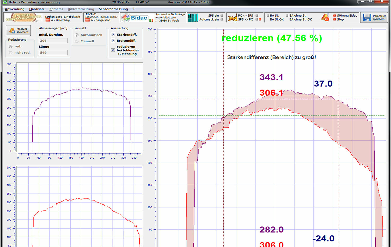Click the 'reduzieren (47.56 %)' result text
This screenshot has width=391, height=247.
tap(272, 38)
